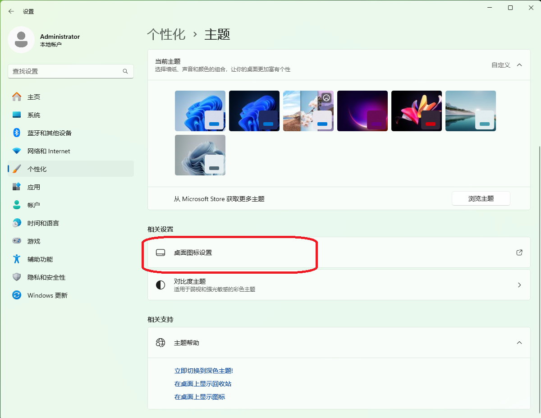Click the 个性化 breadcrumb link
This screenshot has width=541, height=418.
pos(166,34)
